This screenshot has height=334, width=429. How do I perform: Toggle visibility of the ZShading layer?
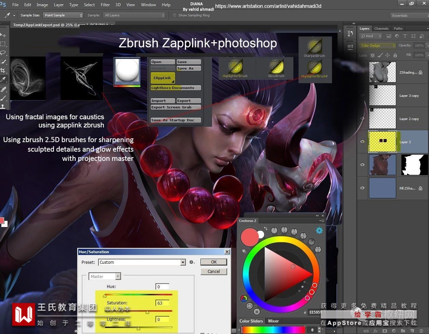pyautogui.click(x=362, y=72)
